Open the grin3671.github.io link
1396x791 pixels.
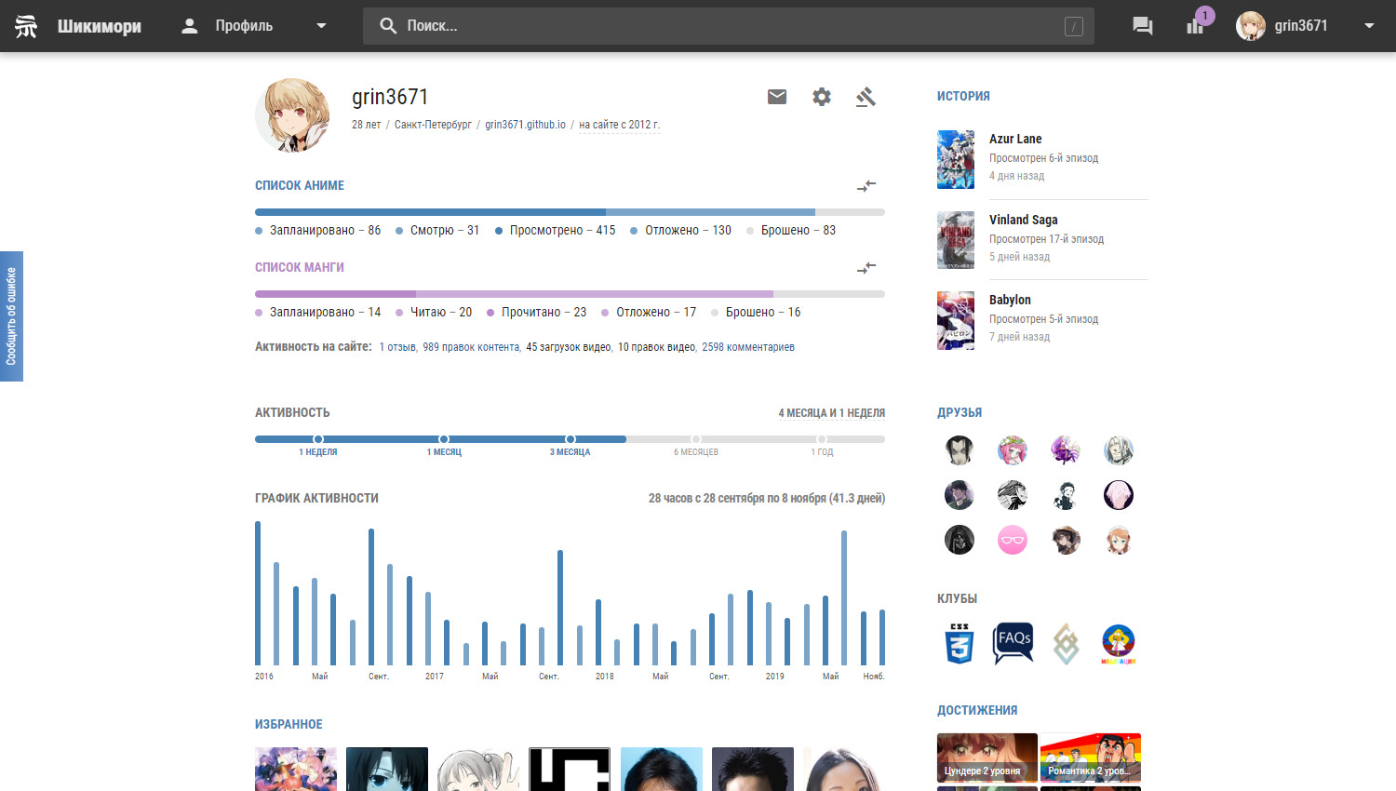(525, 125)
